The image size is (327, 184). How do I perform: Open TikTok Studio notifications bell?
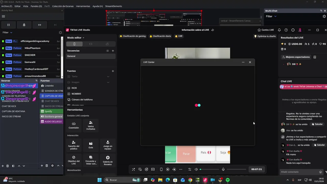[279, 30]
